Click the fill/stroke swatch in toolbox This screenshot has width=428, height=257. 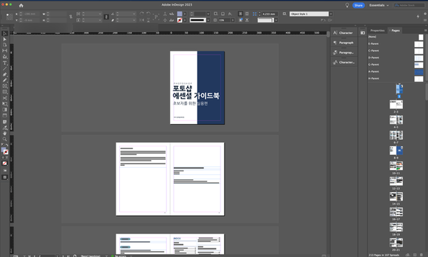coord(5,151)
